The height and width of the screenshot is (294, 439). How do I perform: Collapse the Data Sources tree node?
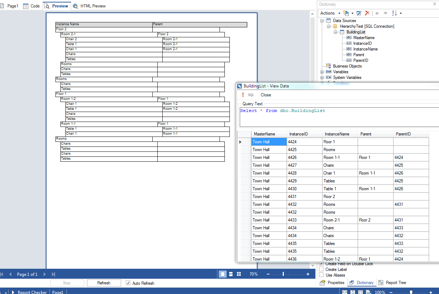coord(322,21)
